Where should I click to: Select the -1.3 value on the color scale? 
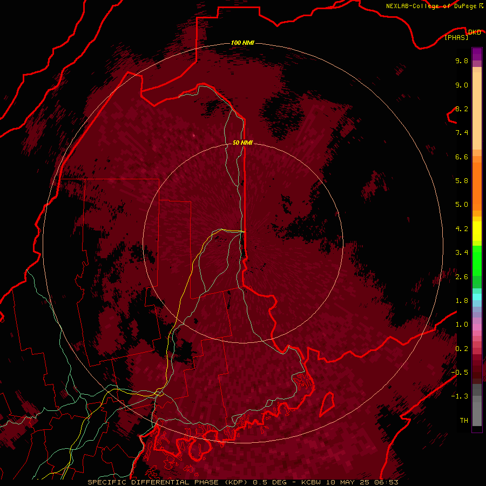coord(460,397)
